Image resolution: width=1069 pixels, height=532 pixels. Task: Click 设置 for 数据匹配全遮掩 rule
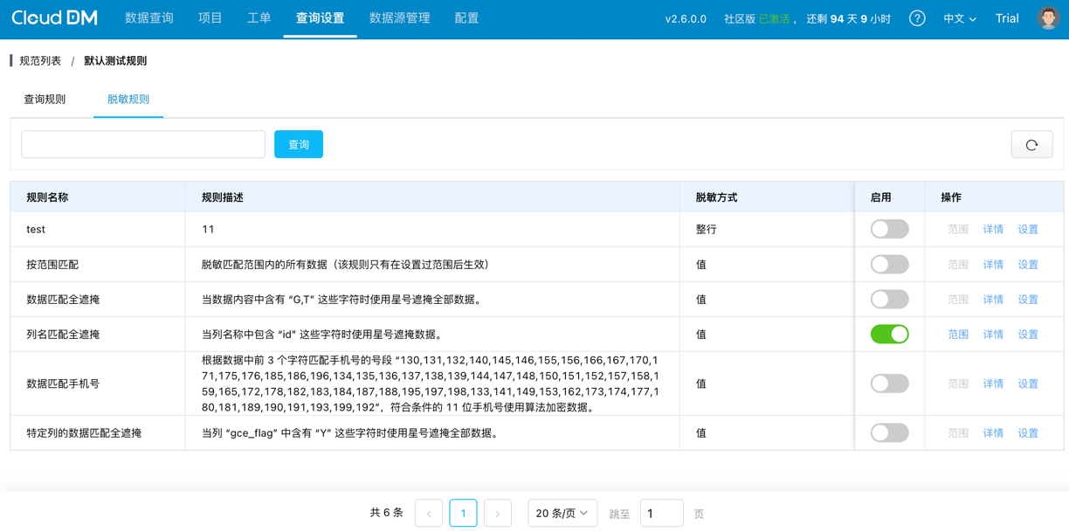(x=1028, y=300)
